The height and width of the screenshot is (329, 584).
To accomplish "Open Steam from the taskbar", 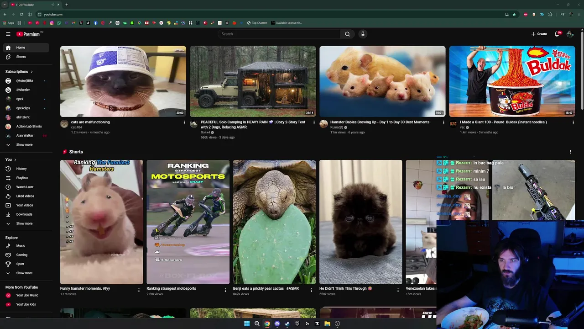I will point(287,324).
